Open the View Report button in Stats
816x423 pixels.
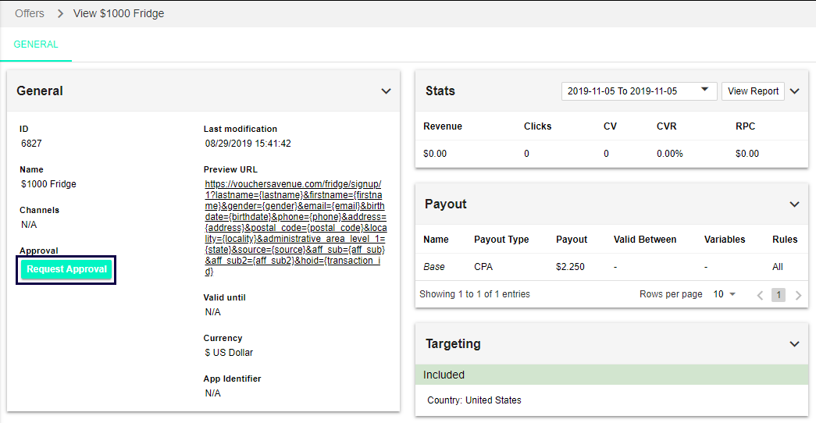[x=753, y=91]
